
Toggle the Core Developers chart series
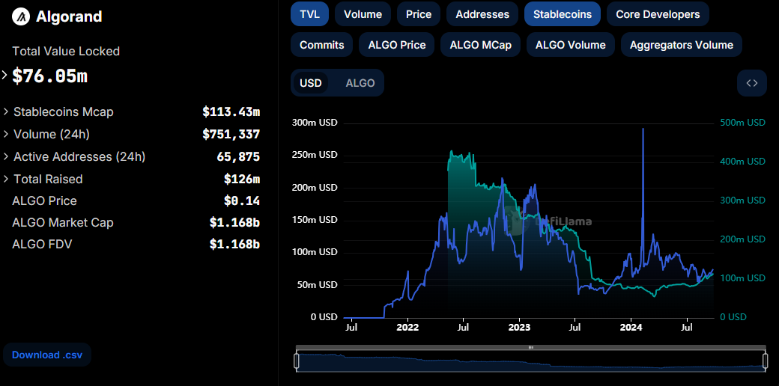pyautogui.click(x=658, y=14)
